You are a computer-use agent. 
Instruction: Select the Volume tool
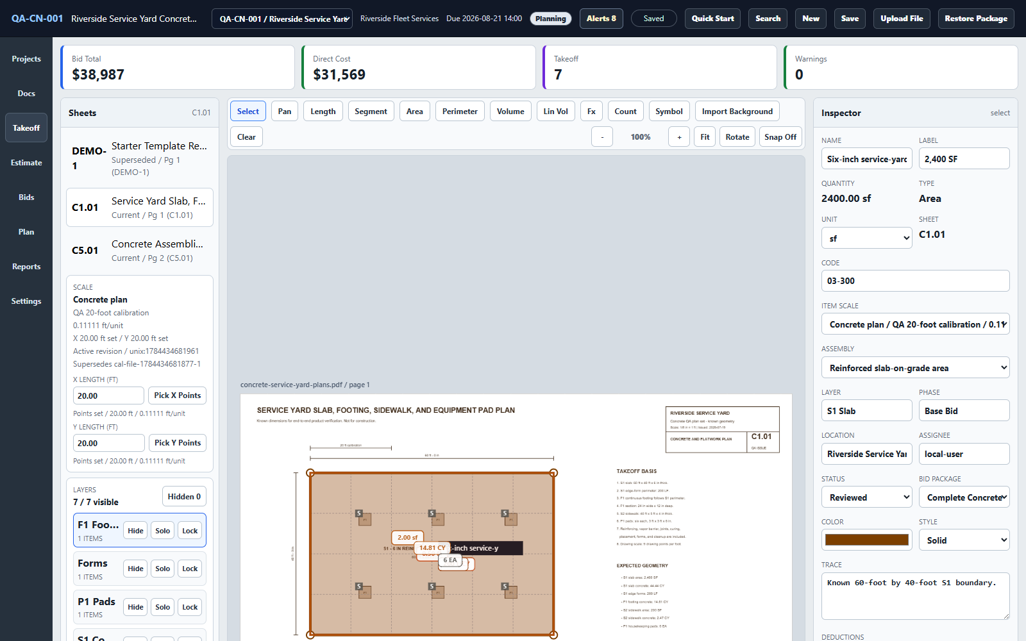[x=510, y=112]
